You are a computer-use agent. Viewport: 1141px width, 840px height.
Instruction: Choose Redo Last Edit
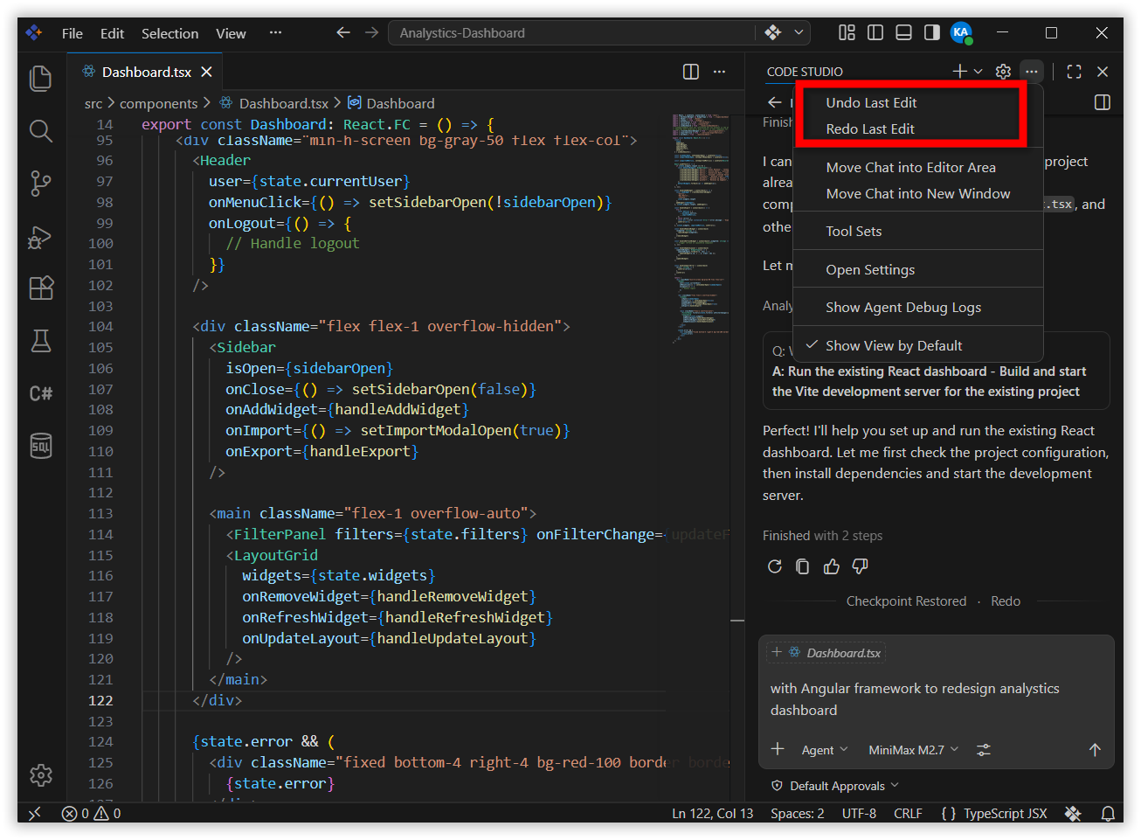click(x=918, y=129)
